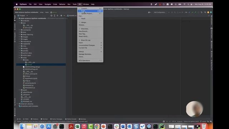Choose Manage Remotes in Git menu

(90, 54)
